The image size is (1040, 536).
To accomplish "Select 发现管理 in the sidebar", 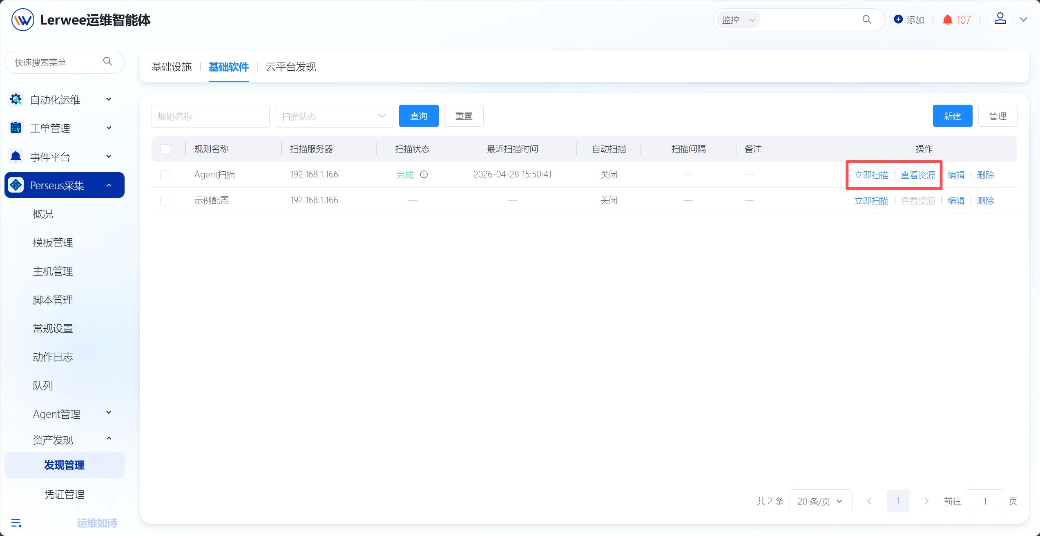I will 65,465.
